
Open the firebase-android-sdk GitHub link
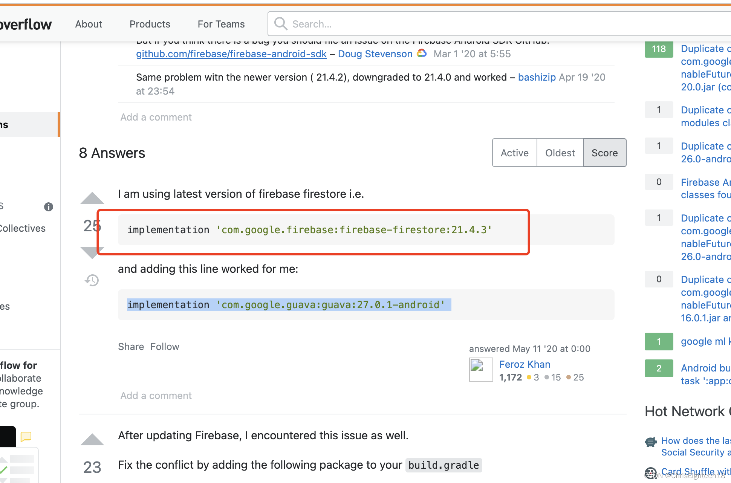click(x=231, y=54)
